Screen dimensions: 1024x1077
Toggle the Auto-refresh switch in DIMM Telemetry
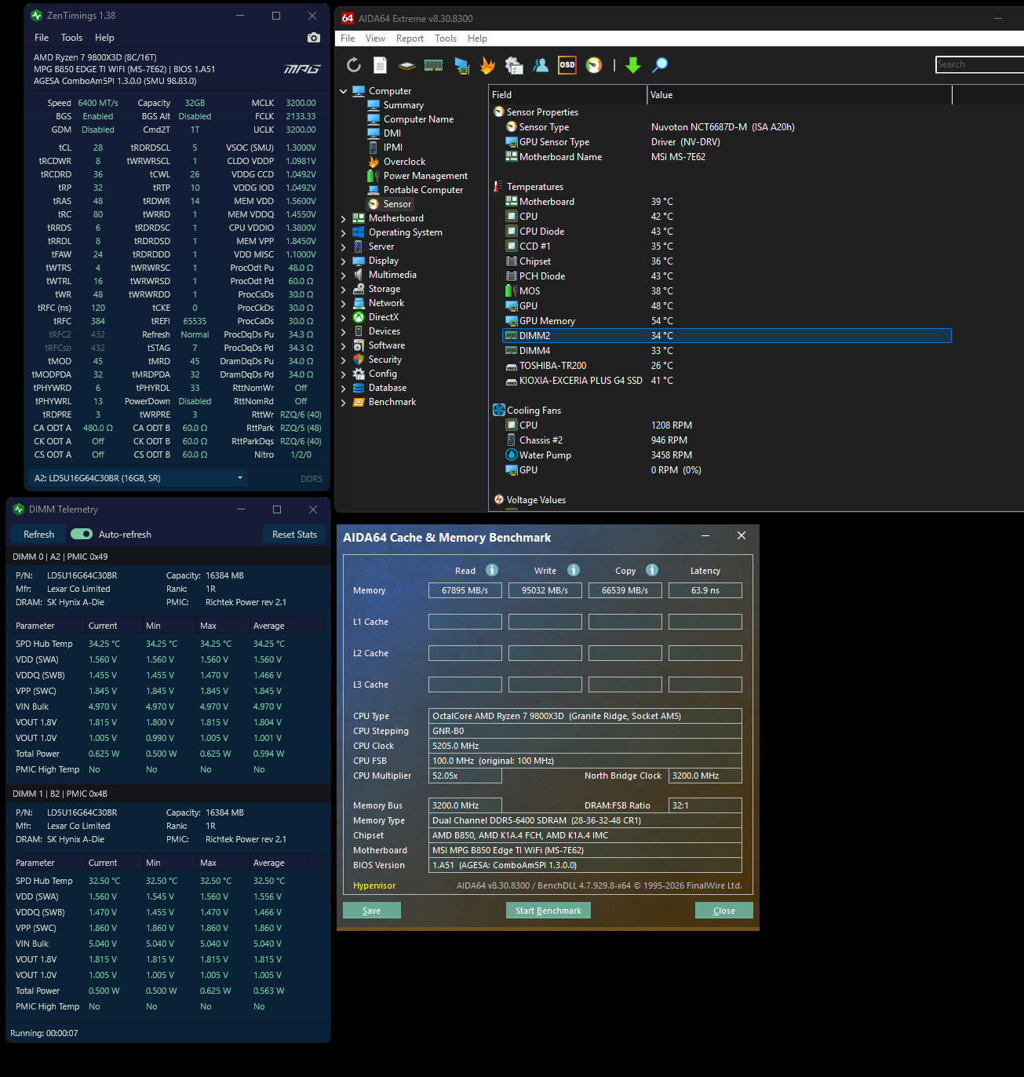pos(82,535)
